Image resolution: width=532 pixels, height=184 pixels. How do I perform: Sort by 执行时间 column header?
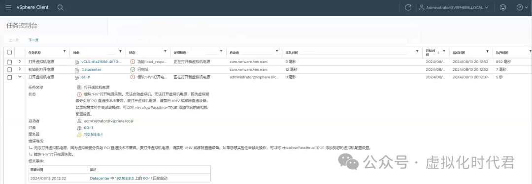pos(502,53)
